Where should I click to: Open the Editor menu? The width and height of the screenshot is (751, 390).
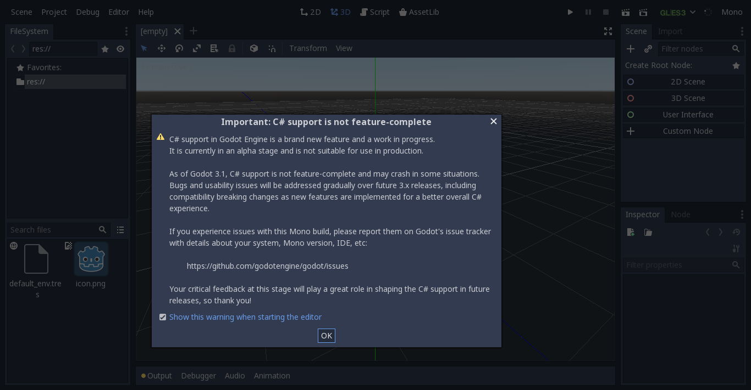119,12
